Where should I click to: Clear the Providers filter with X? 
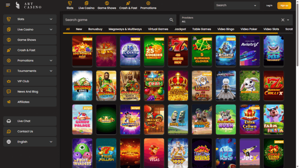(x=283, y=20)
